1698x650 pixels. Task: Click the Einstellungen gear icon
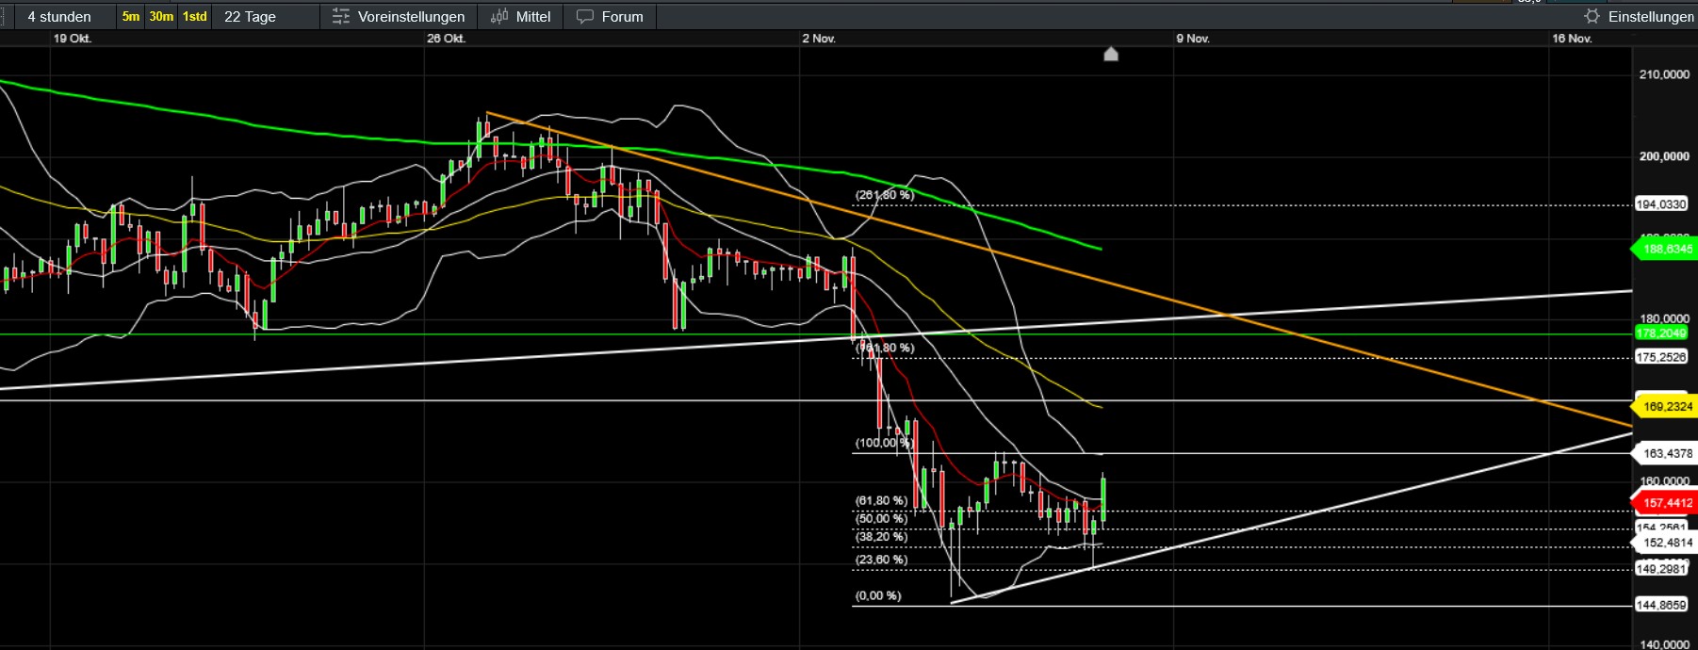tap(1592, 16)
